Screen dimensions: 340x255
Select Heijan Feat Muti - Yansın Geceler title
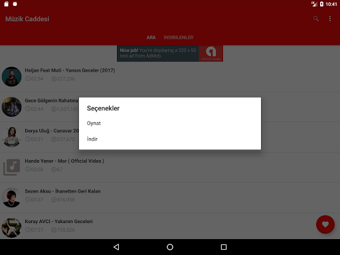pos(70,70)
